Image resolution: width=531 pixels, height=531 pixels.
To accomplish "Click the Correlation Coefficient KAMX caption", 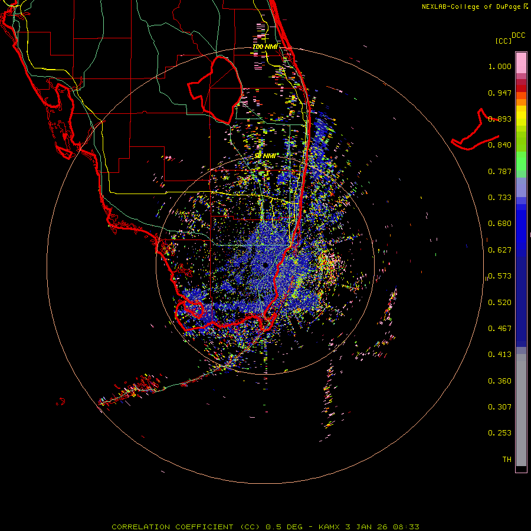I will pyautogui.click(x=265, y=527).
